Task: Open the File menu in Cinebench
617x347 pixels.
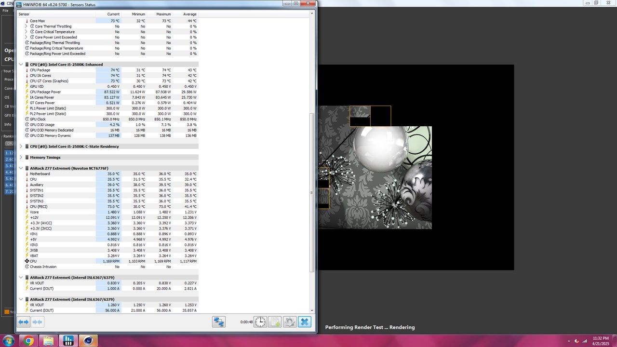Action: tap(5, 11)
